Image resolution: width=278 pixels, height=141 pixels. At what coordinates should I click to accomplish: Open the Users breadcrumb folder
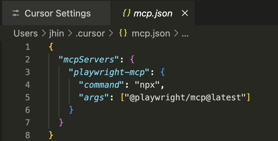(x=26, y=34)
